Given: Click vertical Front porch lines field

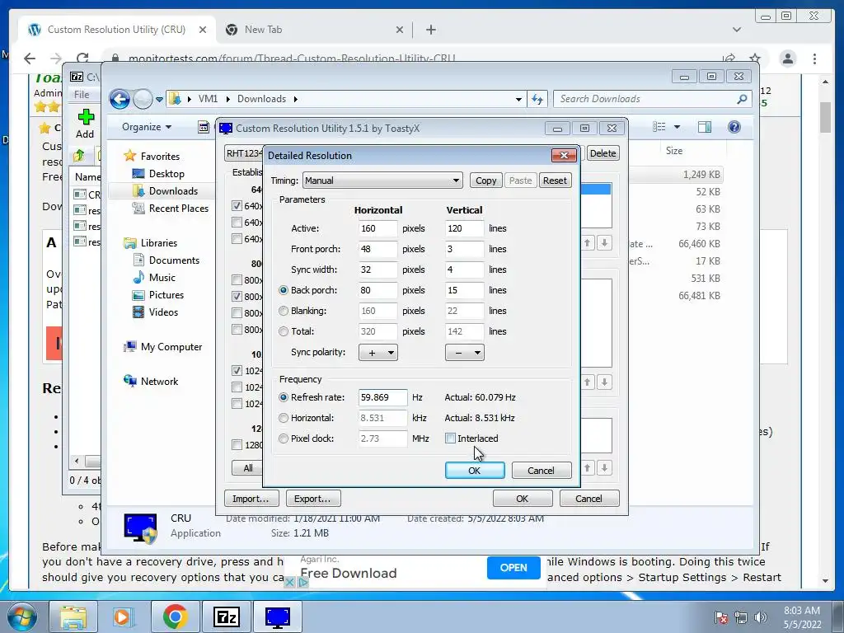Looking at the screenshot, I should [464, 249].
